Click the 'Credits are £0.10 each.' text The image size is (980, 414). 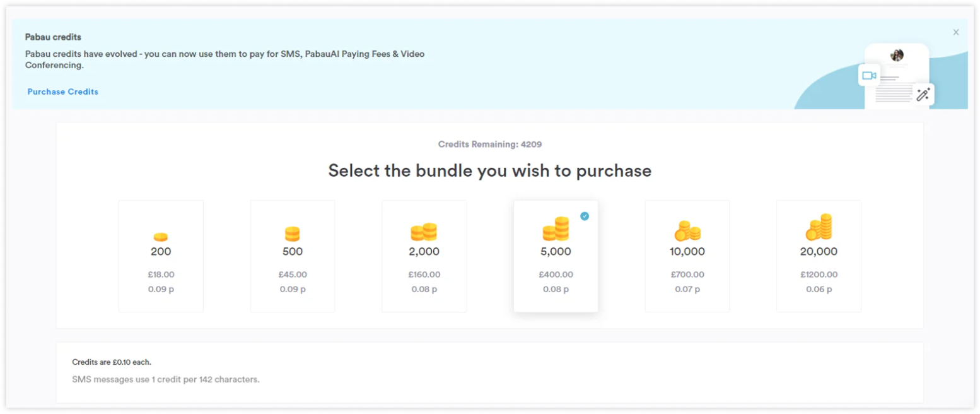point(112,362)
